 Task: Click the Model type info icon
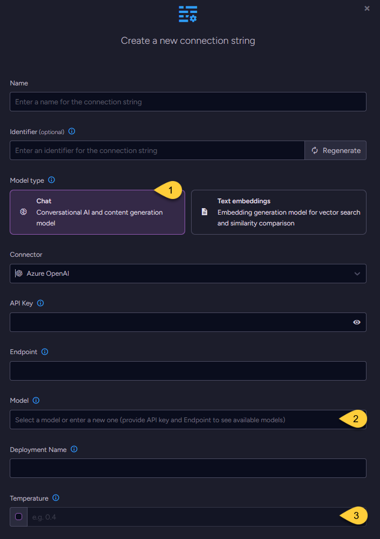(x=51, y=180)
